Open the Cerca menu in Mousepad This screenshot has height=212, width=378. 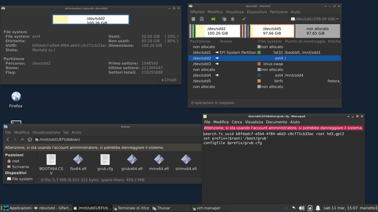point(237,122)
